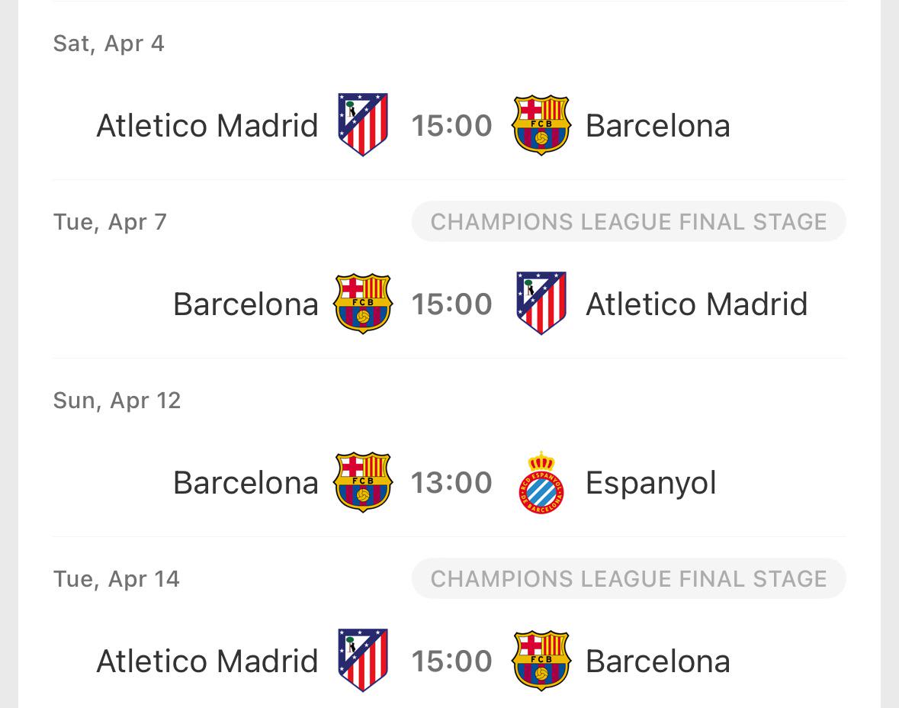Viewport: 899px width, 708px height.
Task: Click Barcelona crest in Apr 14 match
Action: coord(541,661)
